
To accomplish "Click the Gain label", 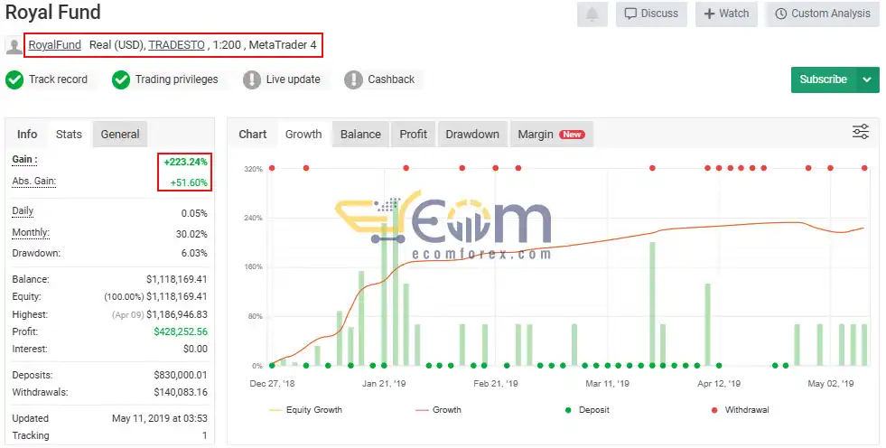I will 25,160.
